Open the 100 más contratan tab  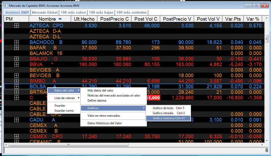pyautogui.click(x=132, y=12)
